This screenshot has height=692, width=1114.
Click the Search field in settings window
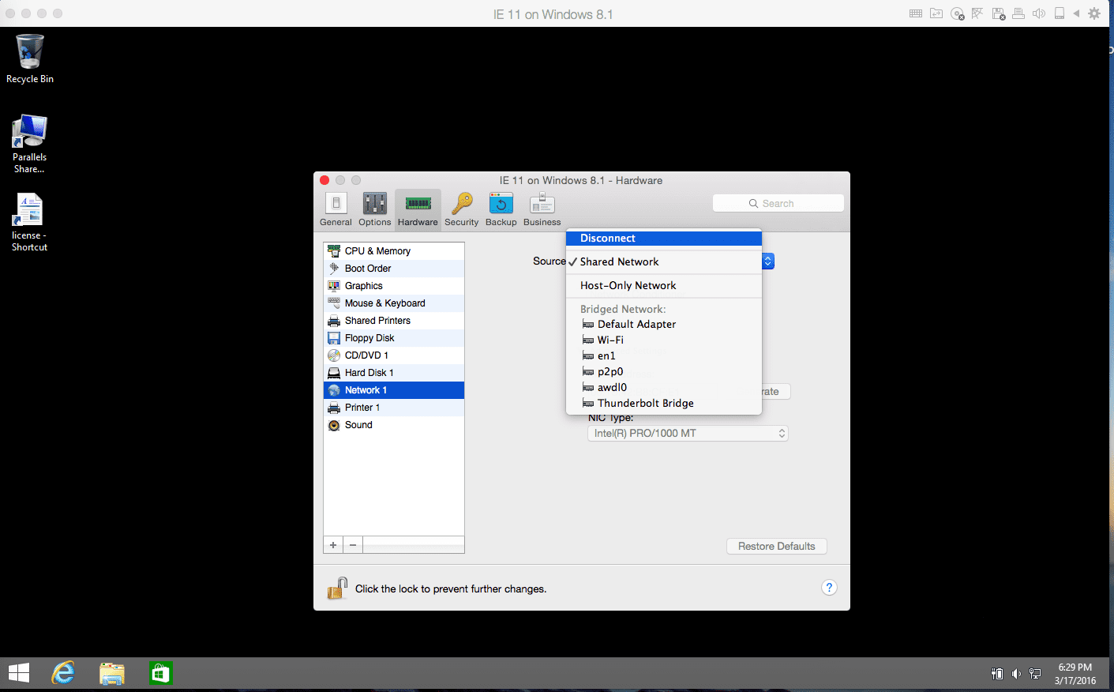tap(778, 203)
